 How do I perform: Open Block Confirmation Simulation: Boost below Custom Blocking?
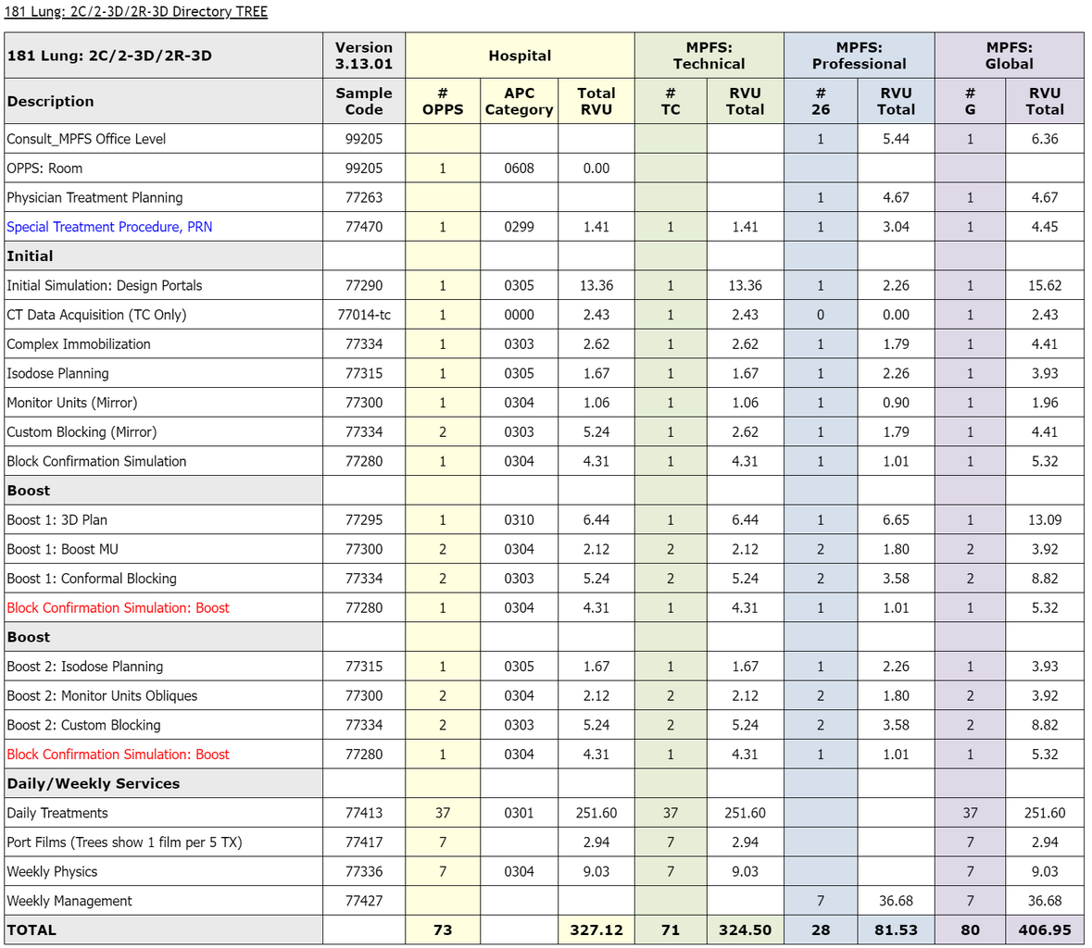click(x=118, y=755)
